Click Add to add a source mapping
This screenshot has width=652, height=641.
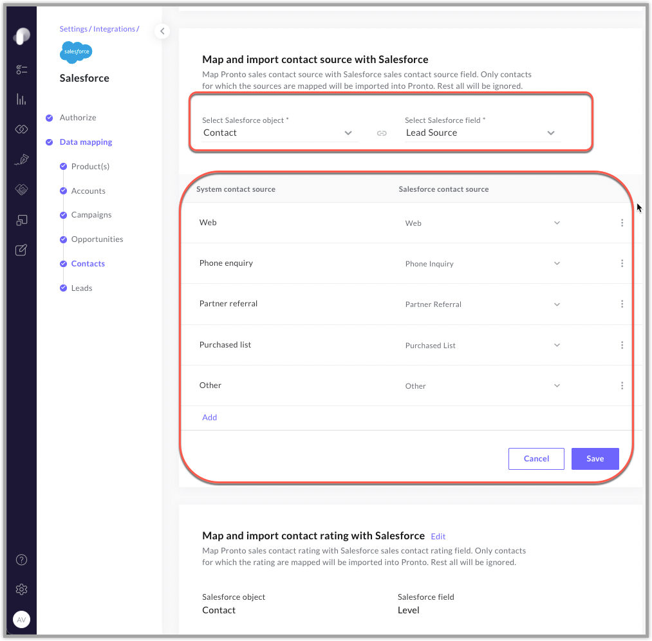click(210, 418)
